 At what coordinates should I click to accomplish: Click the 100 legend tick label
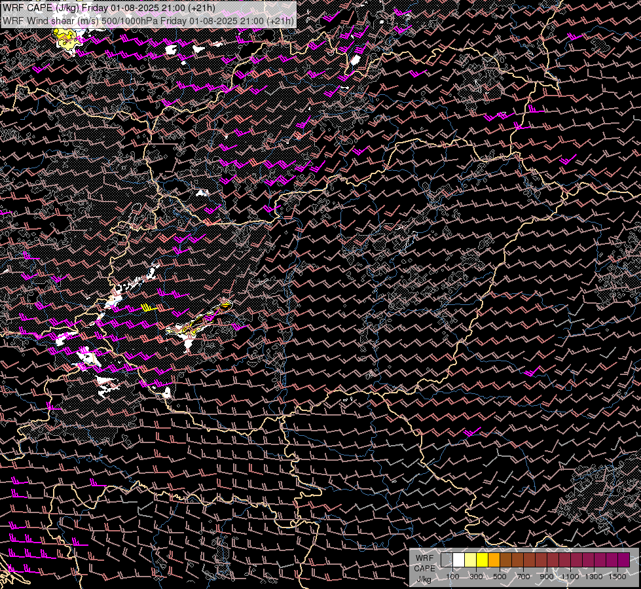452,577
